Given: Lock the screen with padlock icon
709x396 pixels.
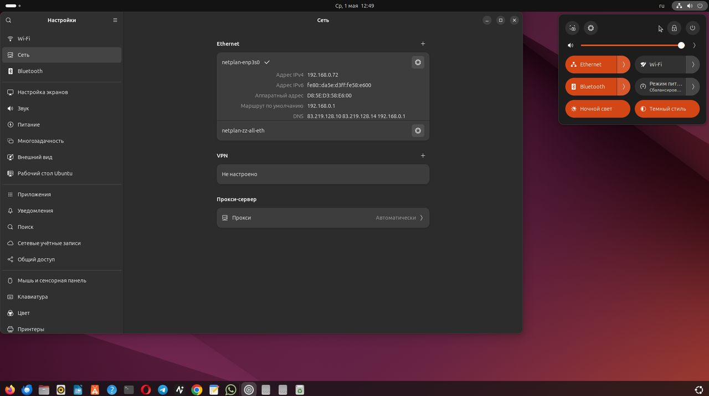Looking at the screenshot, I should (x=674, y=28).
